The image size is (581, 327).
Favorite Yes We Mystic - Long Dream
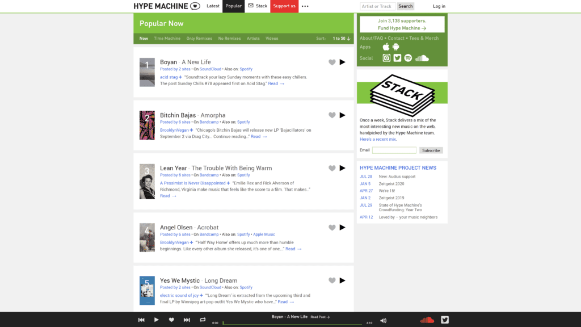pos(332,280)
